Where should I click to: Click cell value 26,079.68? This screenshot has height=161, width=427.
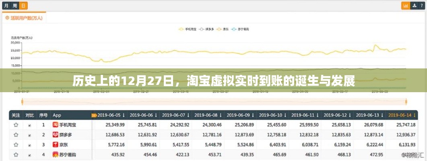(373, 125)
